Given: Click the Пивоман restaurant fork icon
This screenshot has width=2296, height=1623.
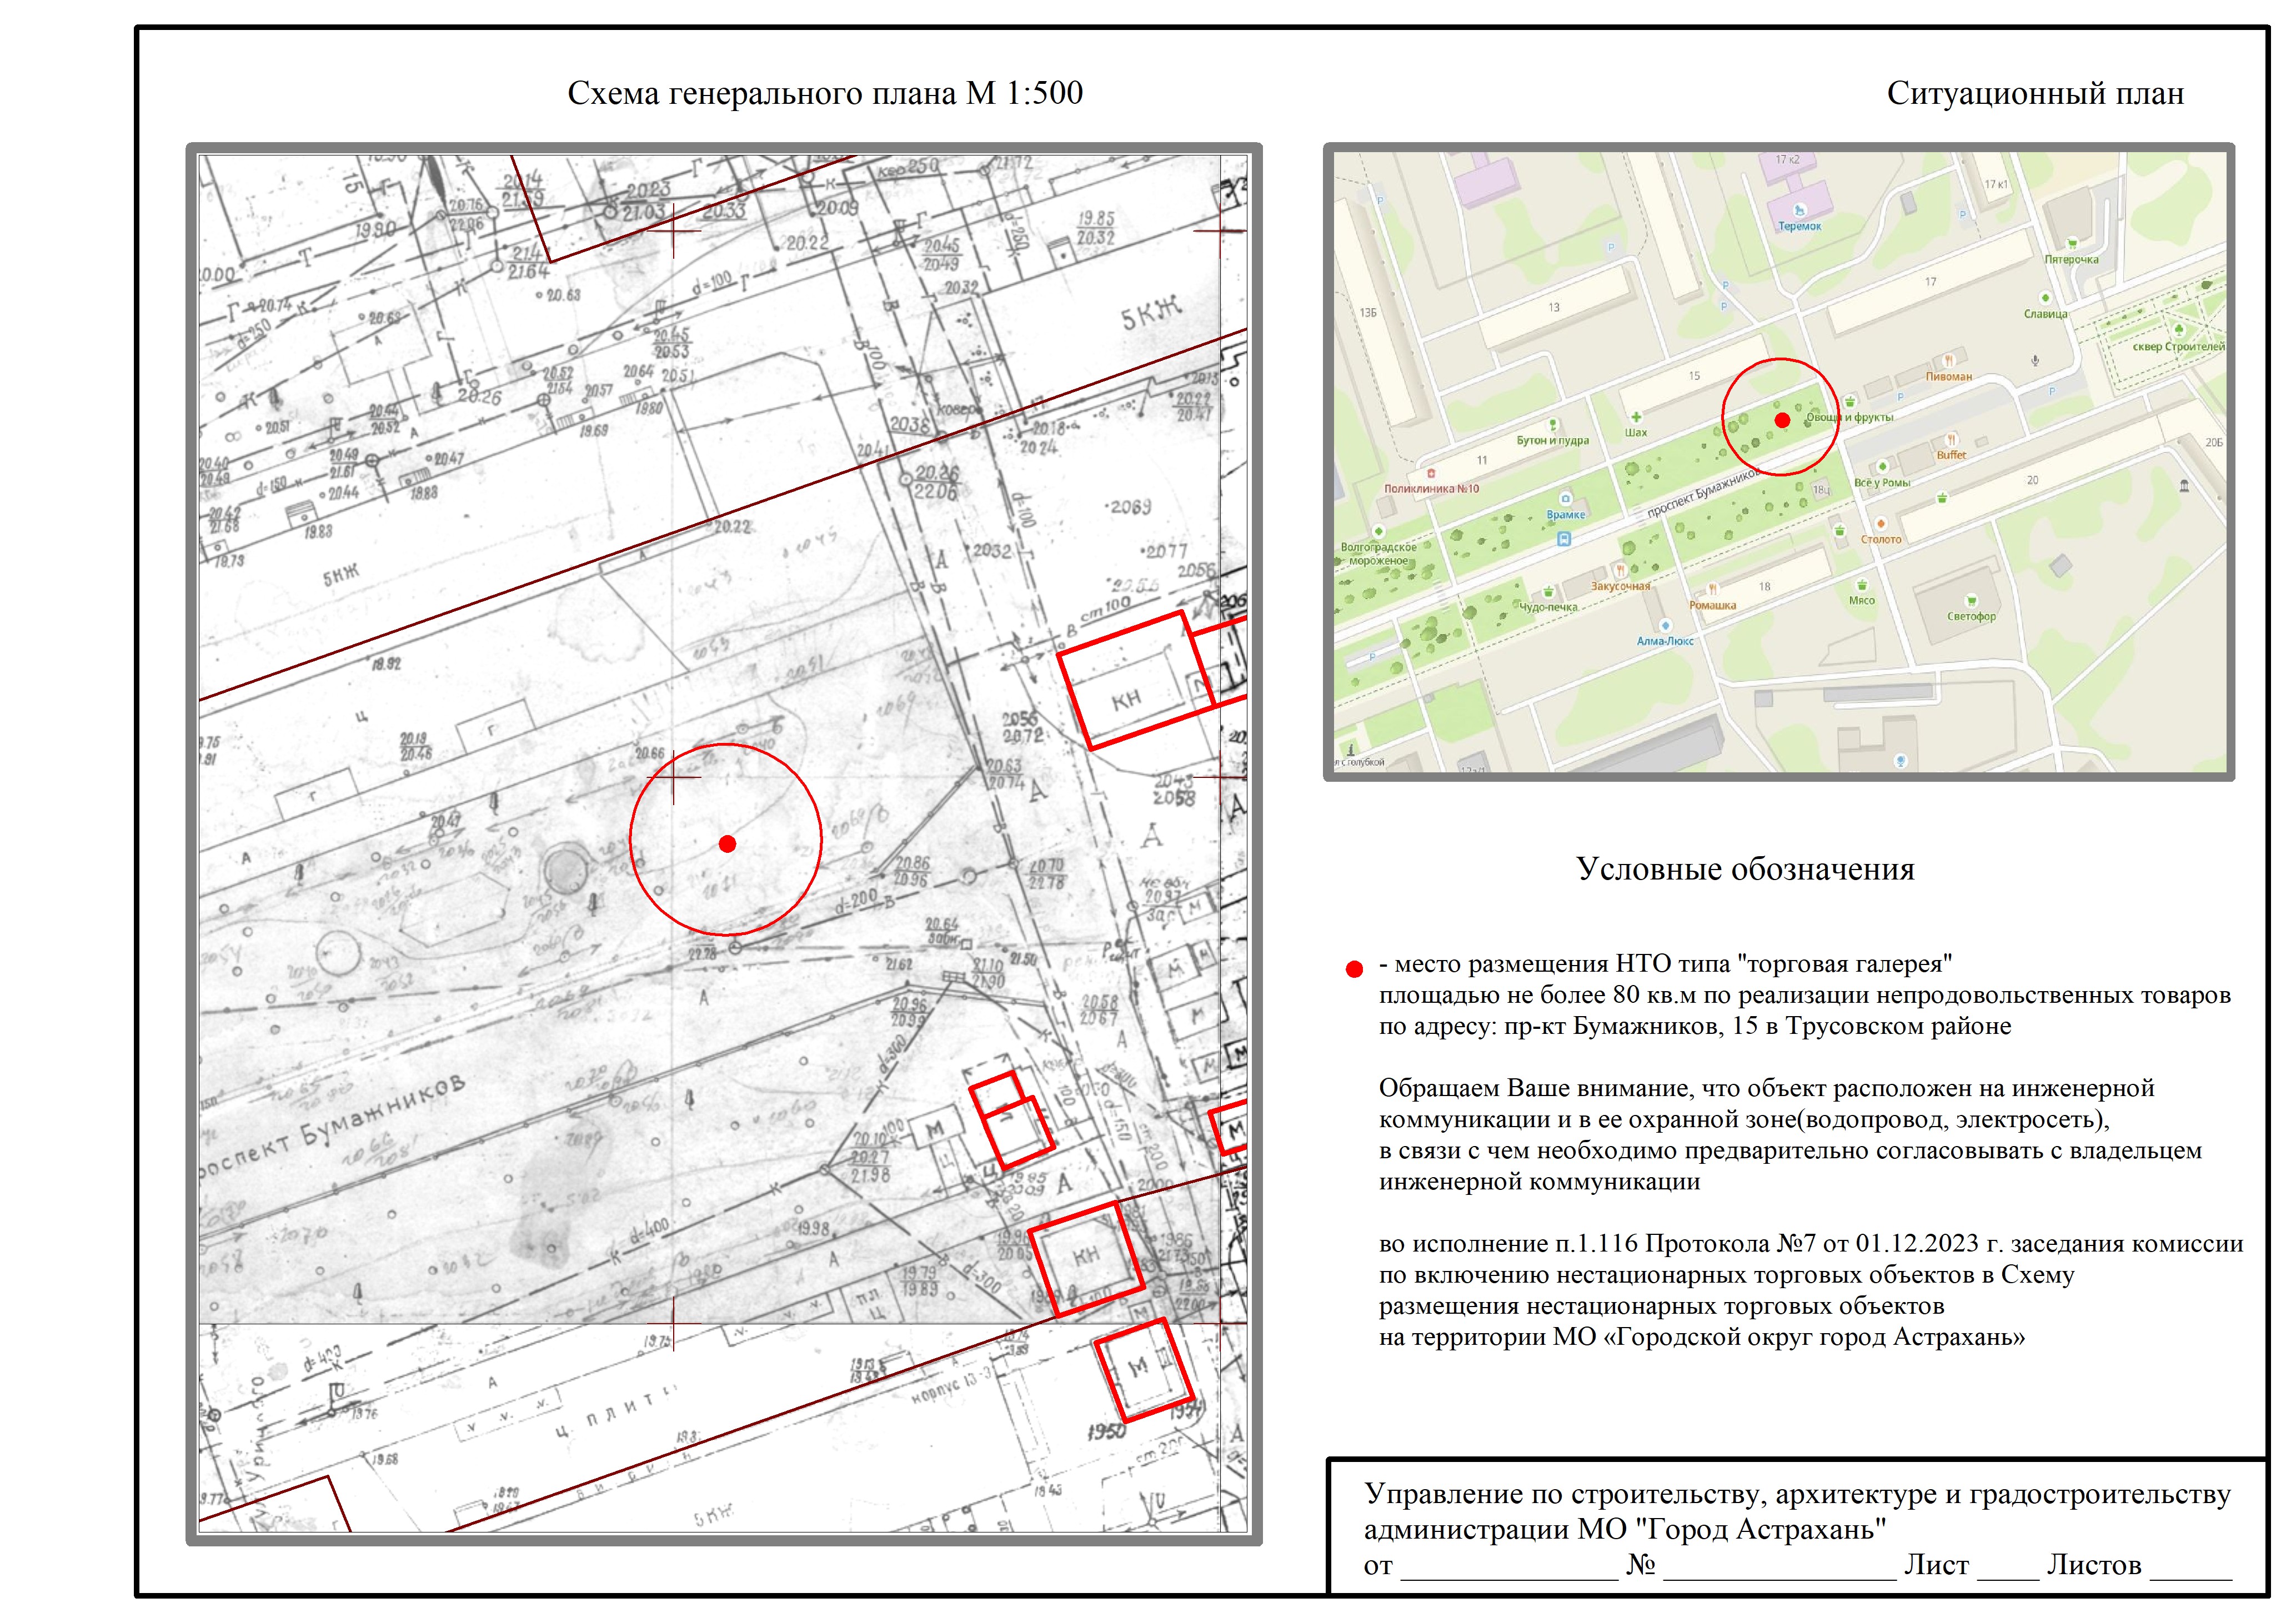Looking at the screenshot, I should pyautogui.click(x=1948, y=361).
